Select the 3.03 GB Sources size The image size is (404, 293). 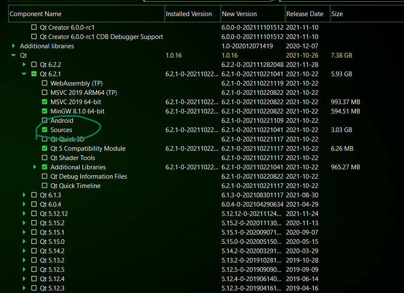(341, 130)
